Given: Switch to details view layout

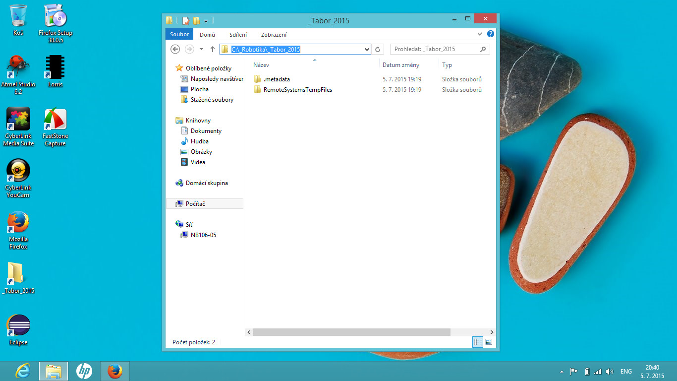Looking at the screenshot, I should tap(478, 342).
